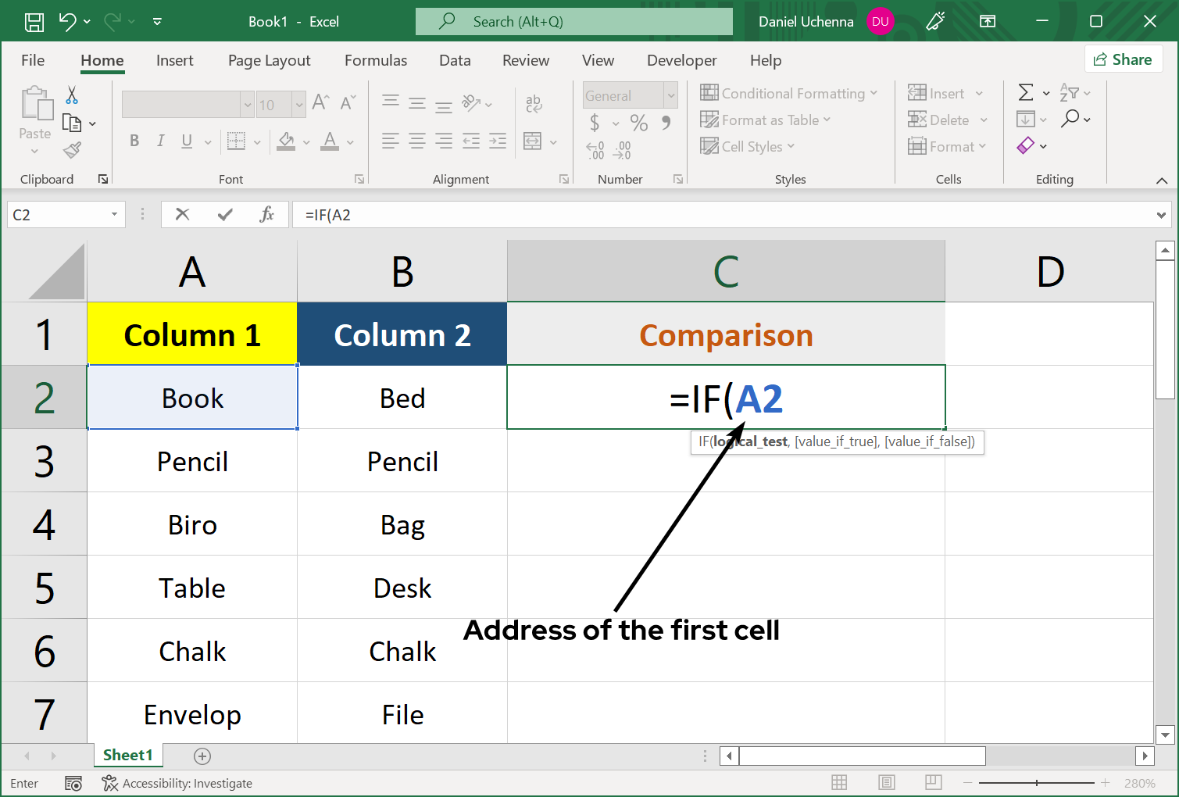Viewport: 1179px width, 797px height.
Task: Click the Share button
Action: 1123,59
